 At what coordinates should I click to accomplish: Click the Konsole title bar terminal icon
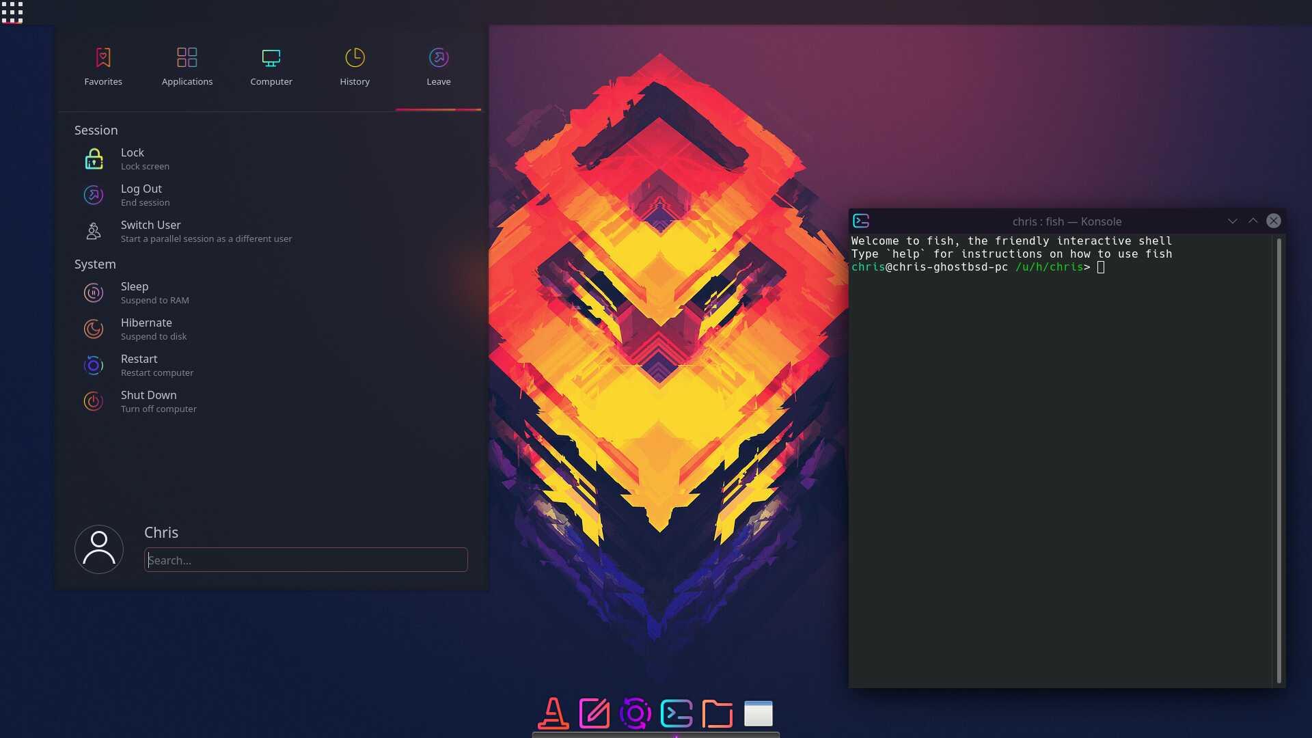coord(861,221)
